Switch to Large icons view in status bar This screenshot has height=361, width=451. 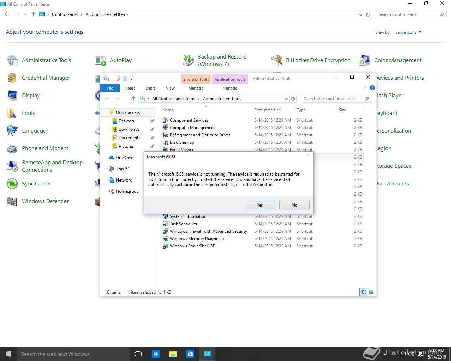(x=371, y=292)
